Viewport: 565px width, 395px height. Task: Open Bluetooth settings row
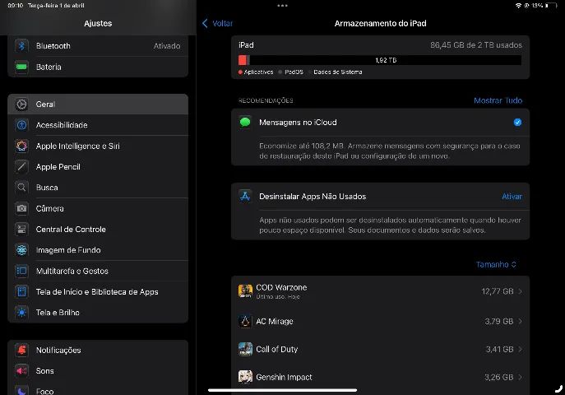[98, 46]
